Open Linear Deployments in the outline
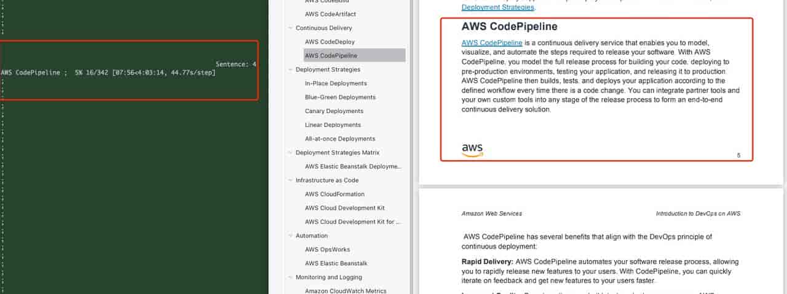The height and width of the screenshot is (294, 787). tap(333, 125)
